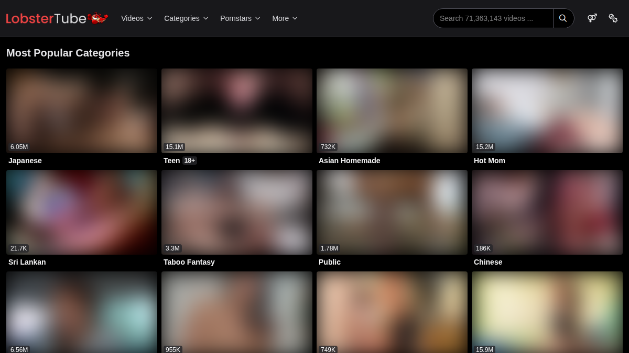Click the Public category title
This screenshot has height=353, width=629.
(330, 262)
